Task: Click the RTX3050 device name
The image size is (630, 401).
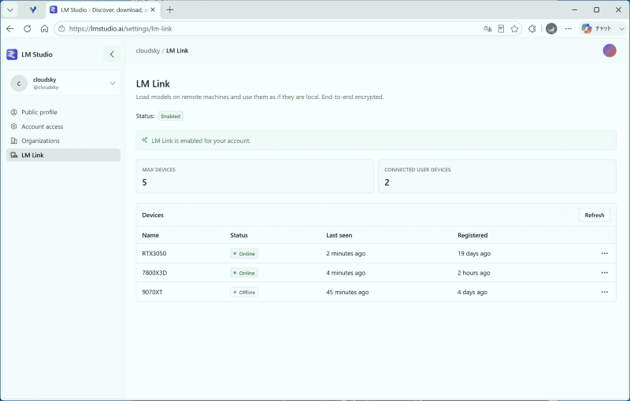Action: click(x=154, y=253)
